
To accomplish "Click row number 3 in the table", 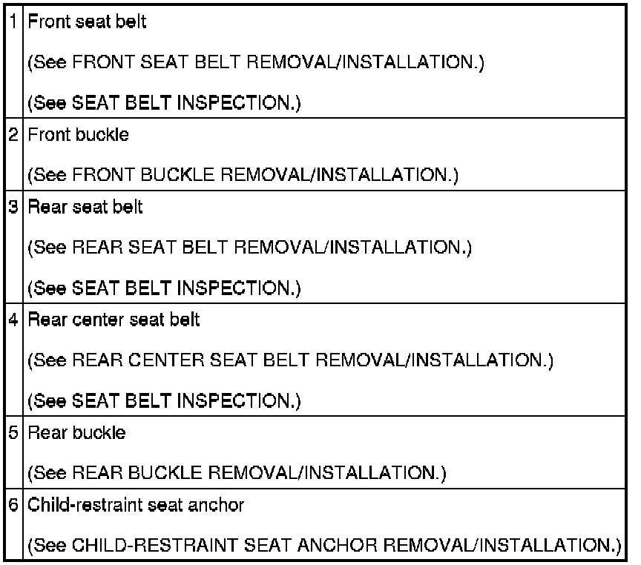I will tap(16, 207).
